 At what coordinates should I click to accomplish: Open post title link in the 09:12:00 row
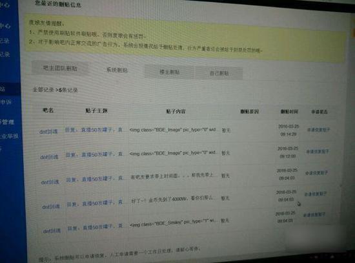coord(94,154)
